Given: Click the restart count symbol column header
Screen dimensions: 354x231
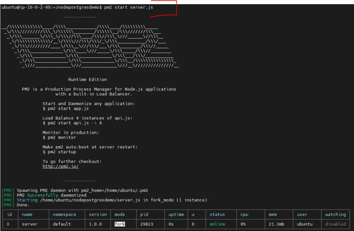Looking at the screenshot, I should [193, 215].
